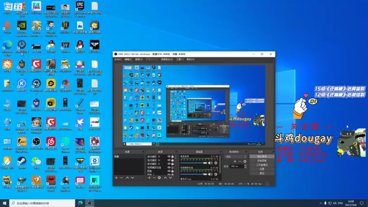Add a source with plus icon in Sources panel
Screen dimensions: 368x207
tap(149, 178)
